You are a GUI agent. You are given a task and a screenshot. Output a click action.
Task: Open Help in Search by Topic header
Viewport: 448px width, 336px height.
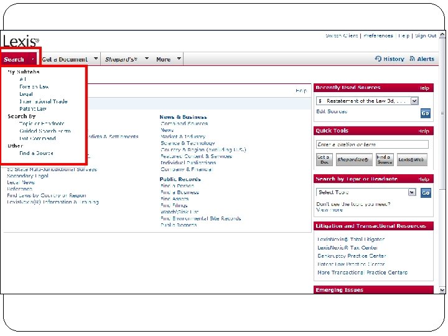424,179
